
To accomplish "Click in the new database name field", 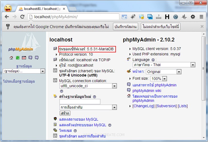I will [x=80, y=102].
